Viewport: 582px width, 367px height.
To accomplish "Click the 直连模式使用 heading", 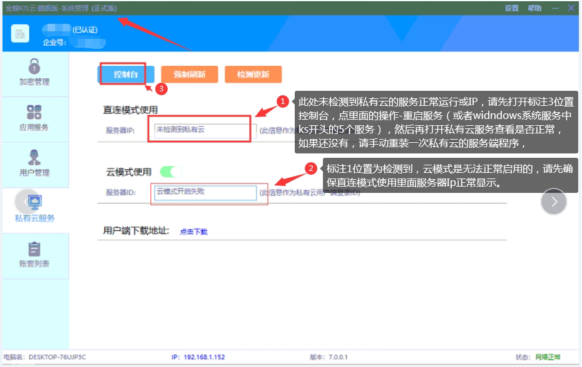I will click(130, 110).
